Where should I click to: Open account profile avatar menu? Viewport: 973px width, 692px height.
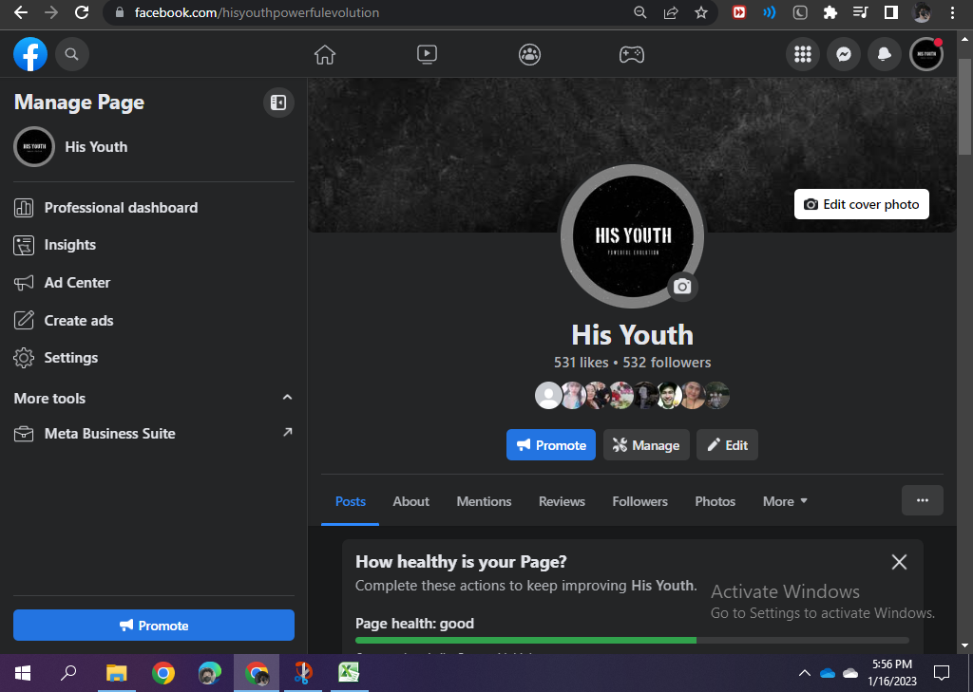click(x=925, y=54)
